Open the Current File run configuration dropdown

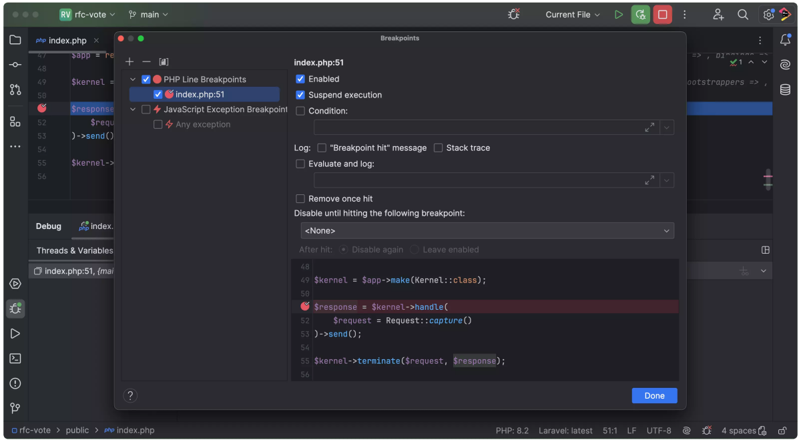coord(573,14)
